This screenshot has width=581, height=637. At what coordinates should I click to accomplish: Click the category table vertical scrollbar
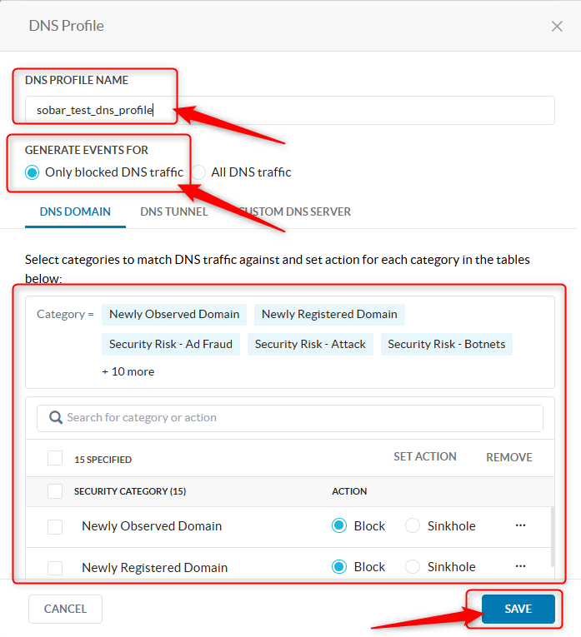click(553, 536)
